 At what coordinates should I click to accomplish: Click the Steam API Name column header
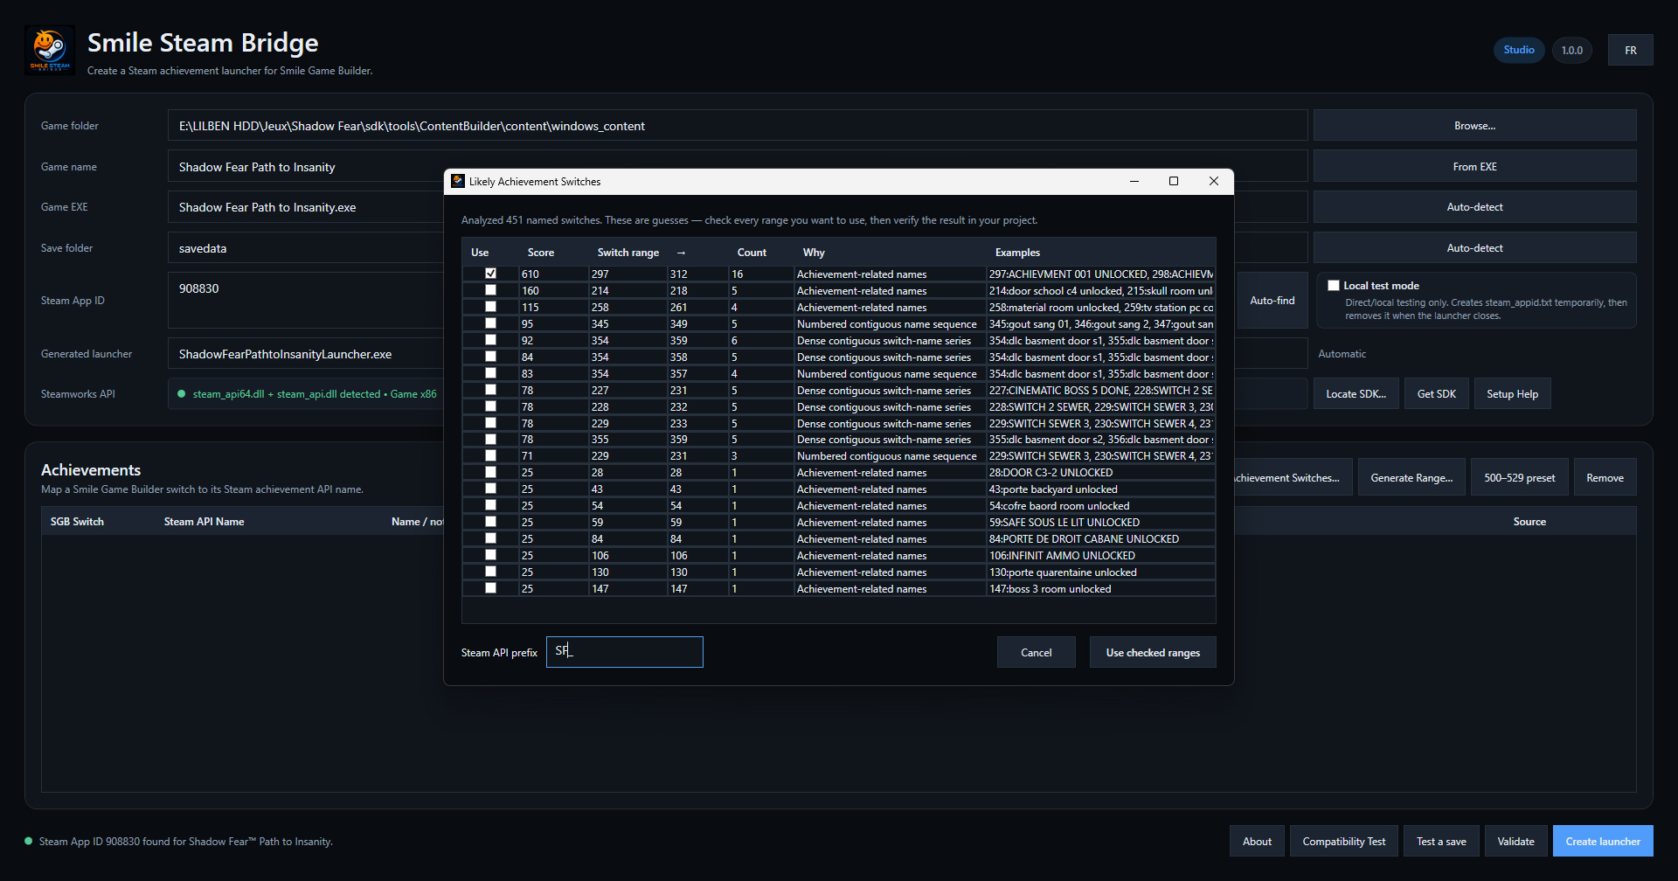pos(204,522)
